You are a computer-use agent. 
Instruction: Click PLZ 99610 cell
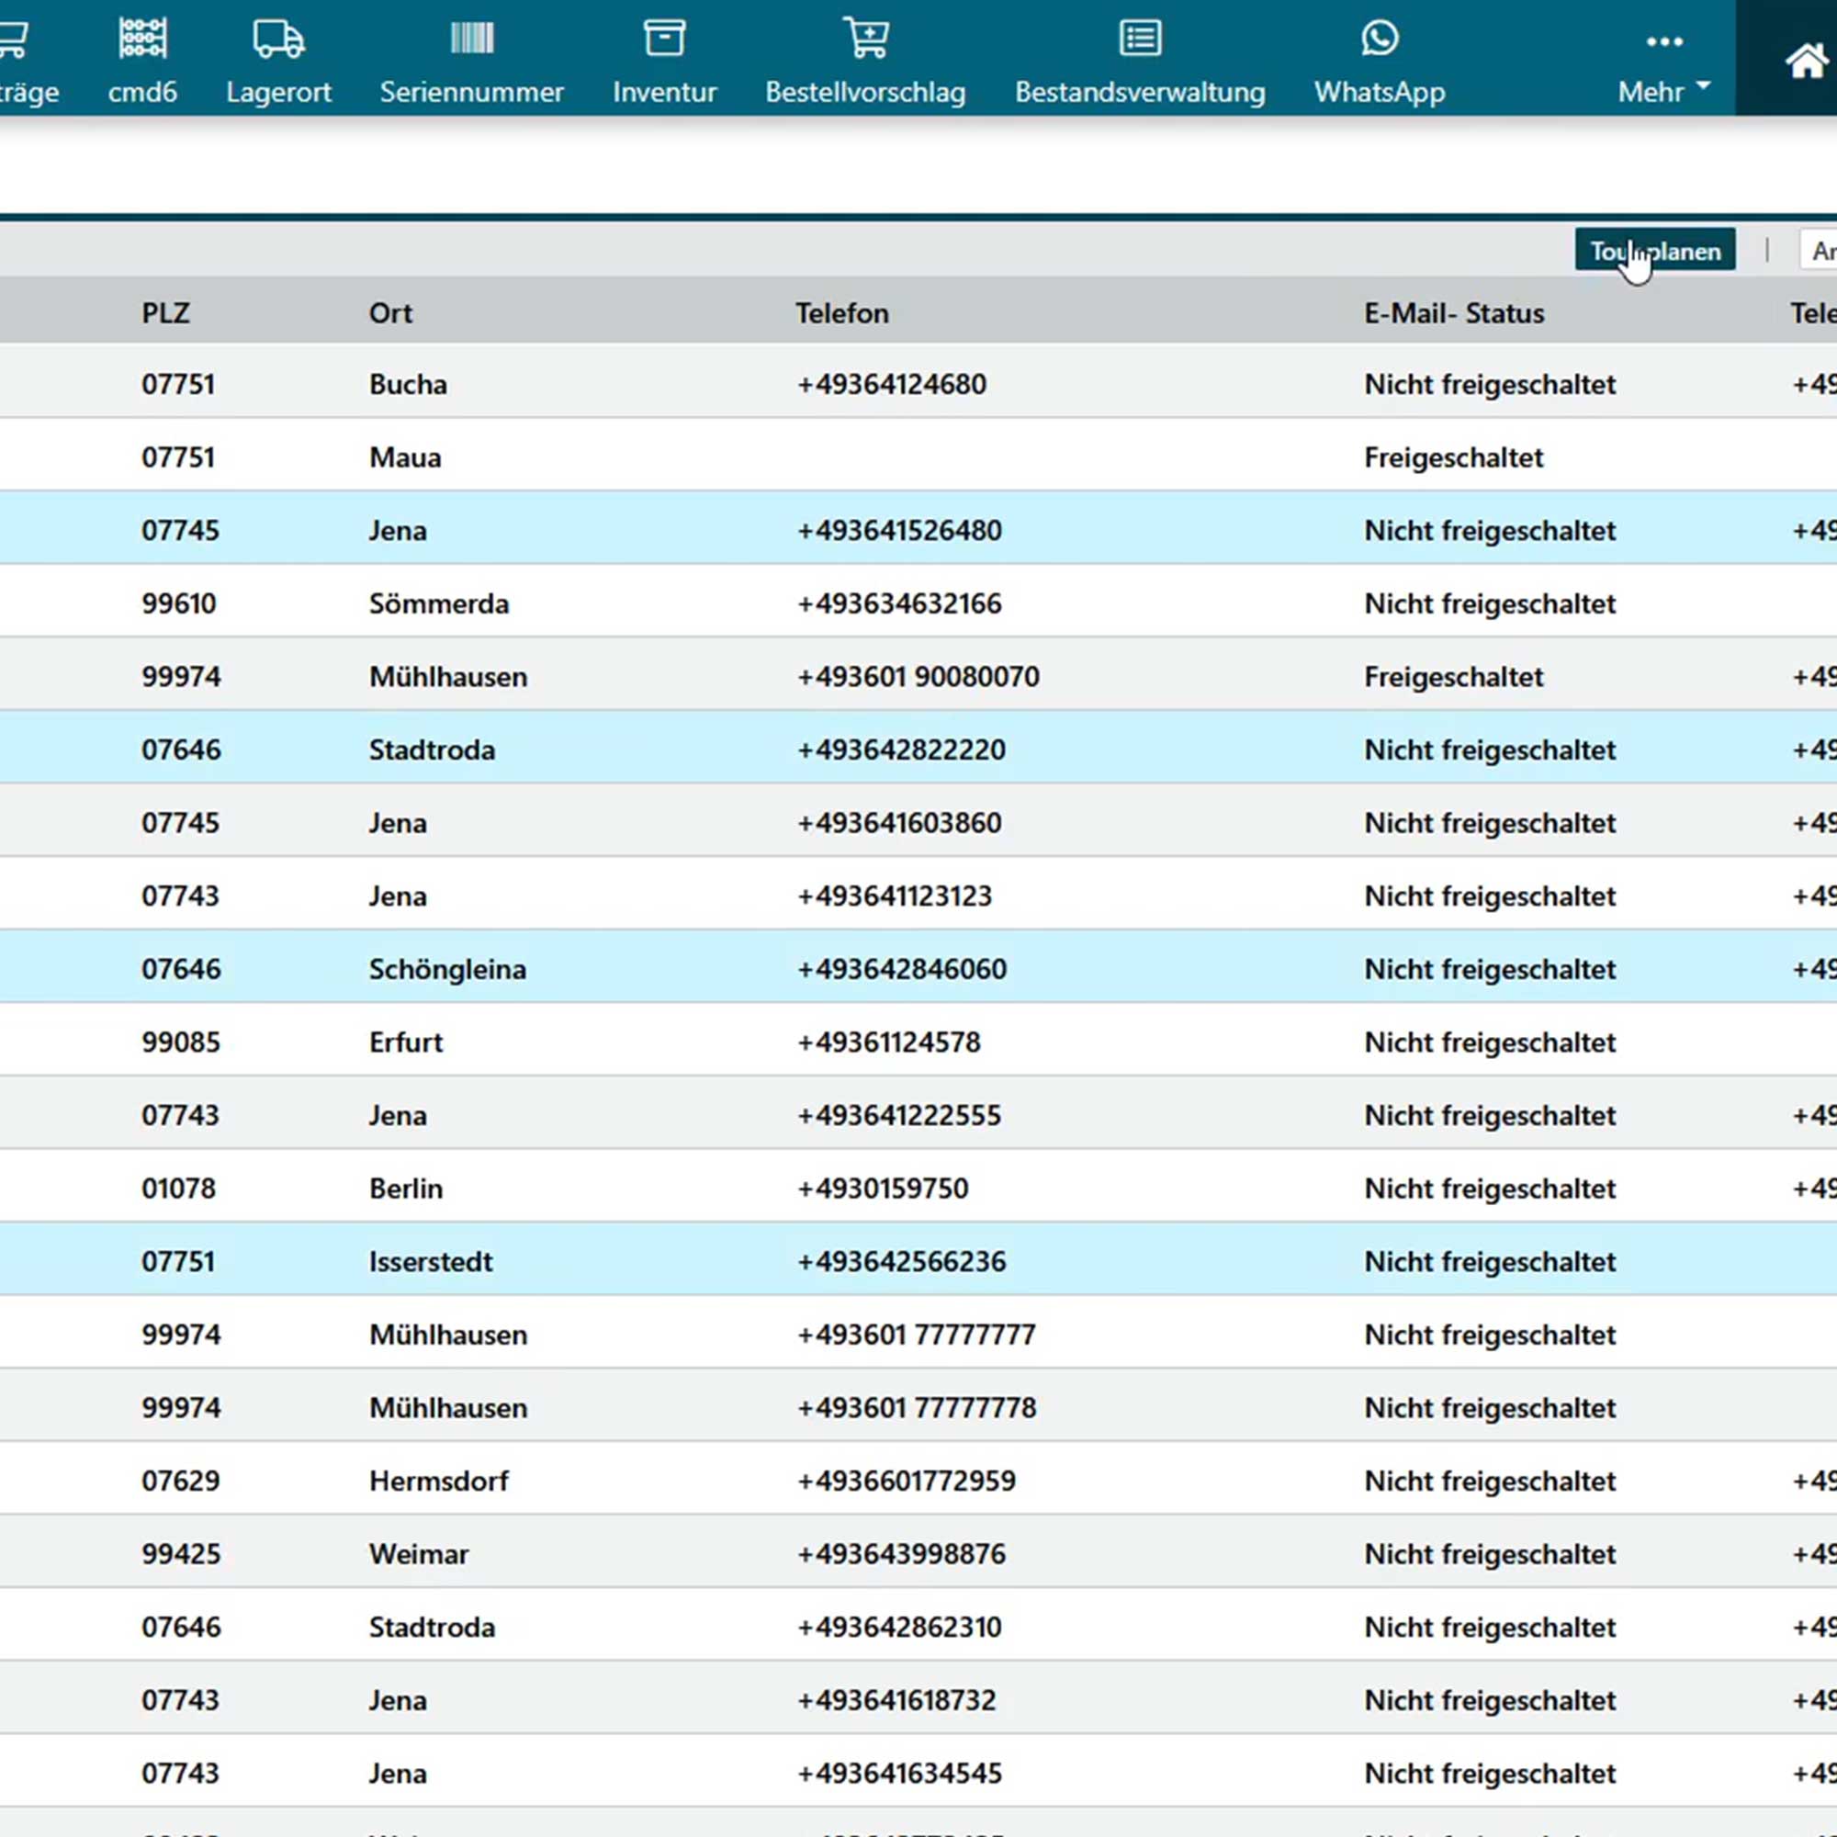click(x=179, y=603)
